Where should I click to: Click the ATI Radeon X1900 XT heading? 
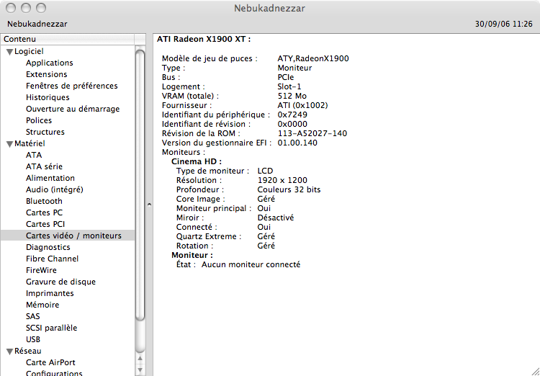204,39
